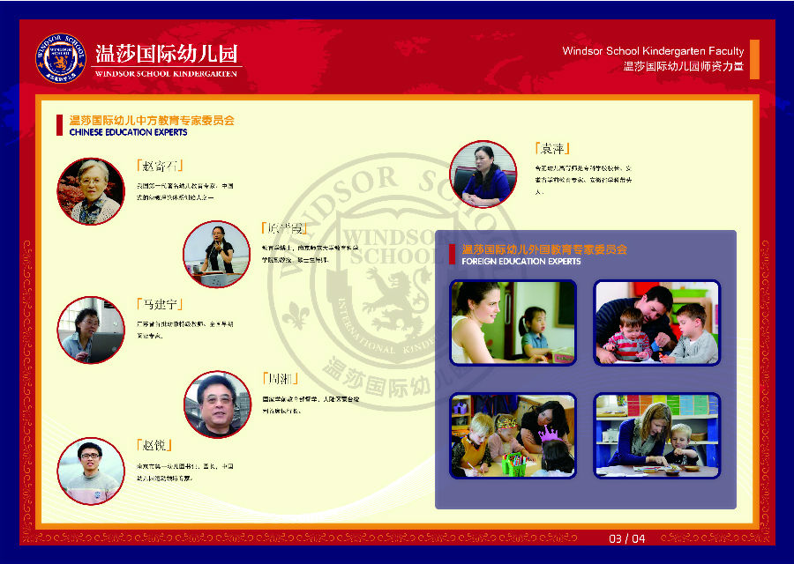Open portrait of woman speaking into microphone
The image size is (794, 564).
click(x=216, y=254)
